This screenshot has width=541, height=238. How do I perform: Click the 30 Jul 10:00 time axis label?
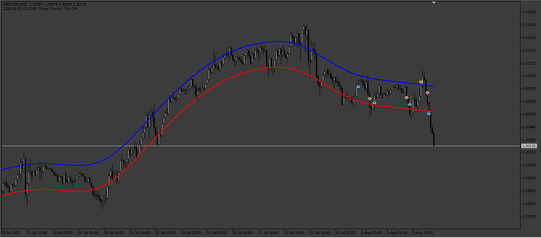tap(114, 232)
